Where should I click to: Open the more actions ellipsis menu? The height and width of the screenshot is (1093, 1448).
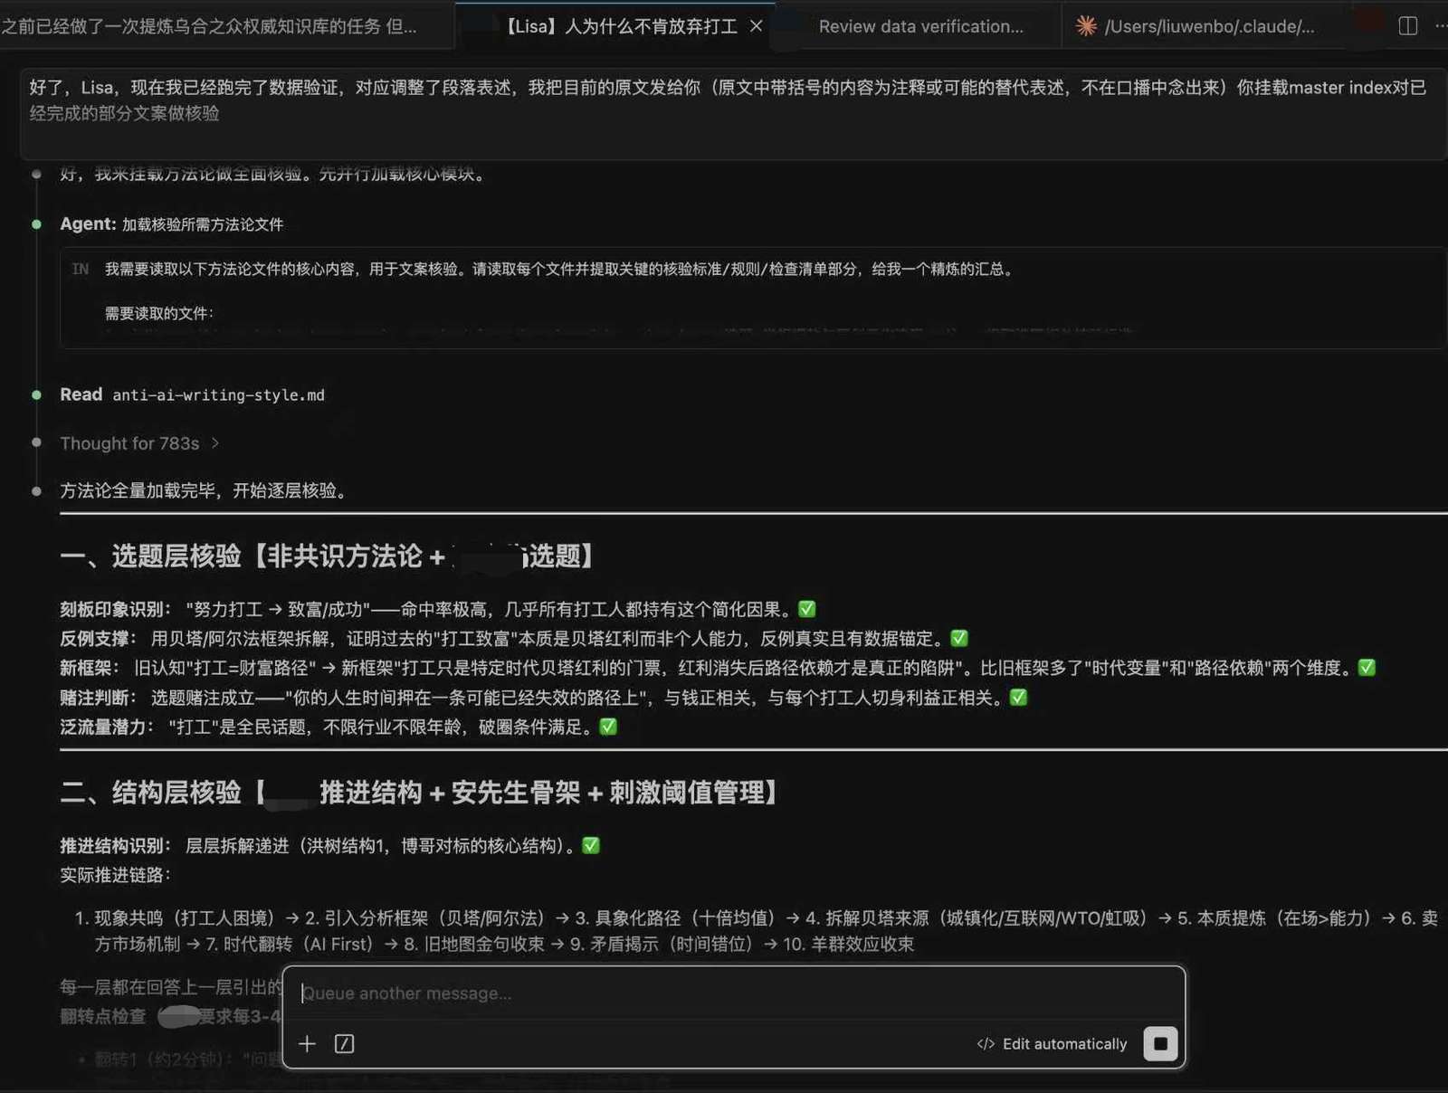coord(1441,26)
